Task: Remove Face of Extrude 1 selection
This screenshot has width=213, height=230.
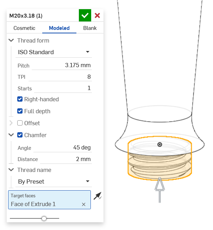Action: 84,204
